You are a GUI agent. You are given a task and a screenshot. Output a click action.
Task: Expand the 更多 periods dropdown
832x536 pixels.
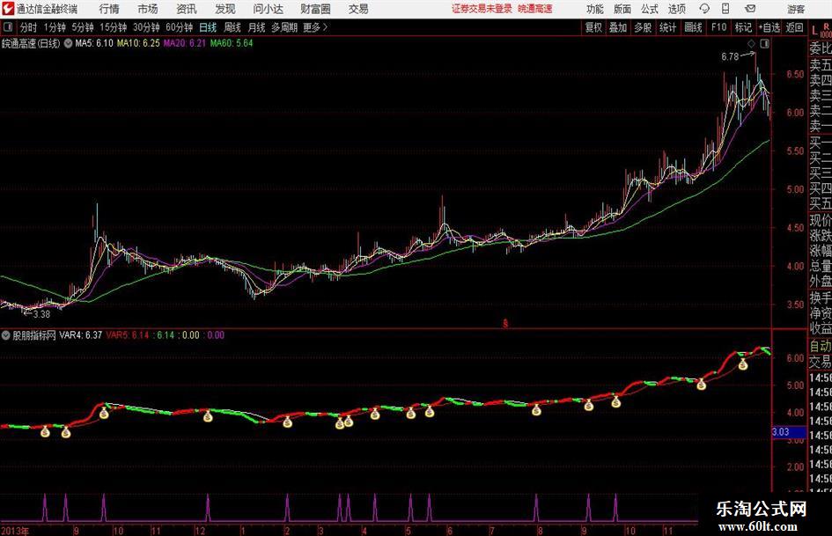click(315, 27)
